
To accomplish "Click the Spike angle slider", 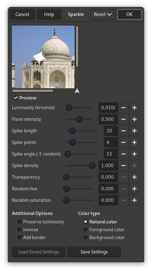I will (x=81, y=154).
